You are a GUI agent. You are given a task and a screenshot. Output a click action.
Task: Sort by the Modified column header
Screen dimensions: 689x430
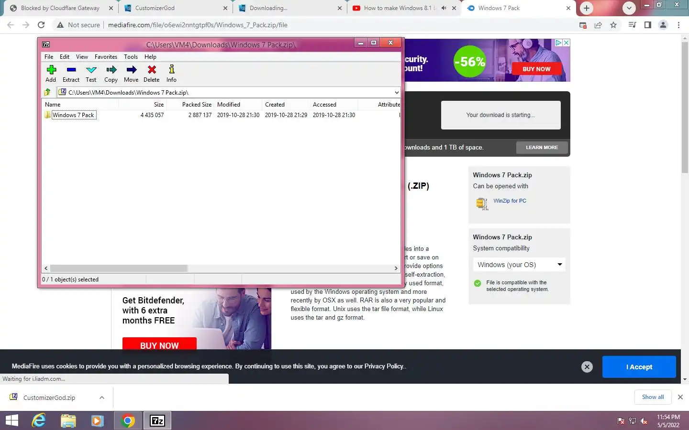(238, 105)
